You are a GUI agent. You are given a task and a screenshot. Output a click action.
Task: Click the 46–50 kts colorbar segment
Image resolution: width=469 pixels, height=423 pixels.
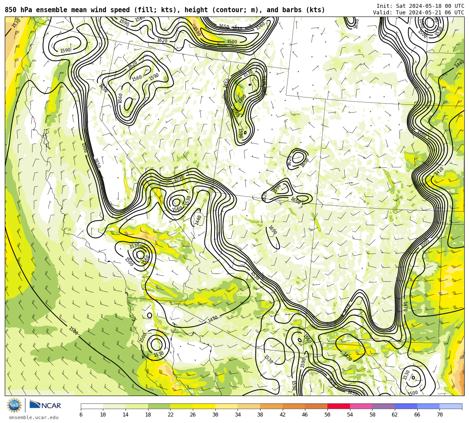316,406
